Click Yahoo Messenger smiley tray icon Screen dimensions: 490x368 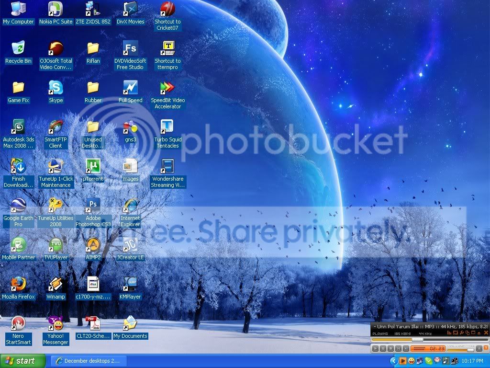pyautogui.click(x=412, y=361)
